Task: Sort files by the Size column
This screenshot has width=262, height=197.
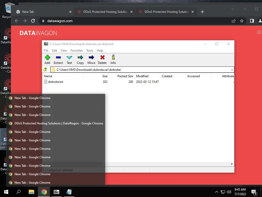Action: coord(96,76)
